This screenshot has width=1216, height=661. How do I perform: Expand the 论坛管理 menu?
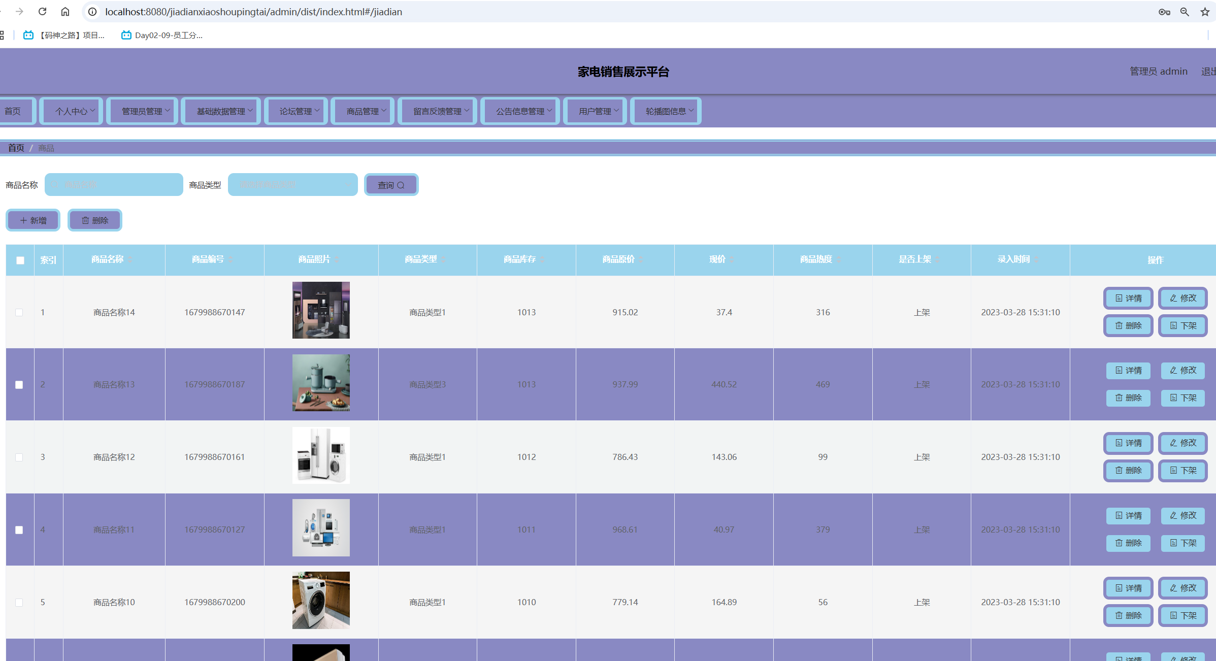coord(296,111)
